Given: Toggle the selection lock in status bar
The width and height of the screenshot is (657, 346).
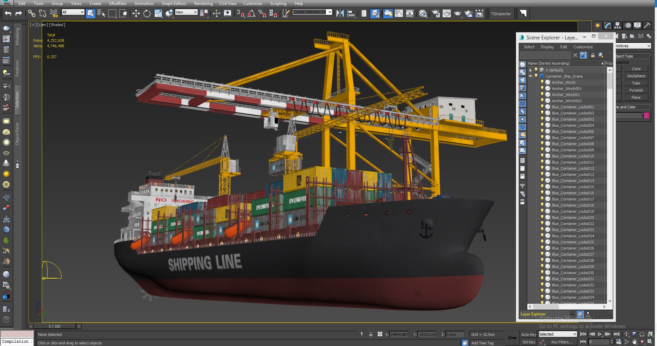Looking at the screenshot, I should [371, 334].
